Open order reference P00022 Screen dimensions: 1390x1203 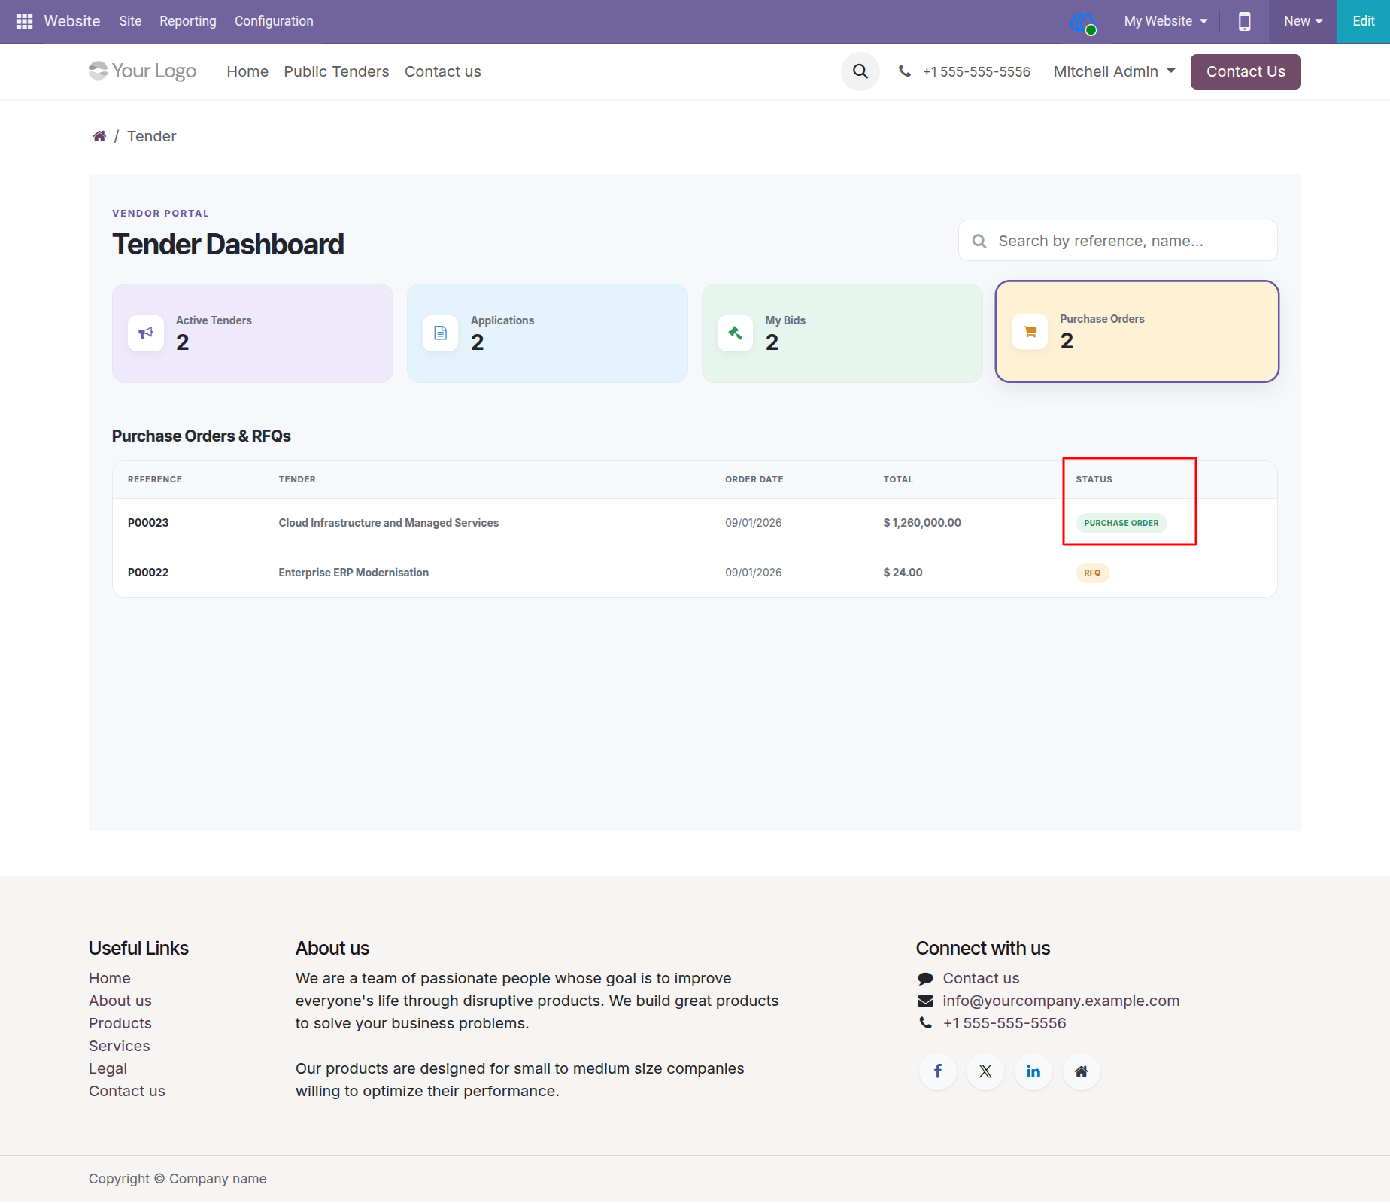tap(148, 573)
